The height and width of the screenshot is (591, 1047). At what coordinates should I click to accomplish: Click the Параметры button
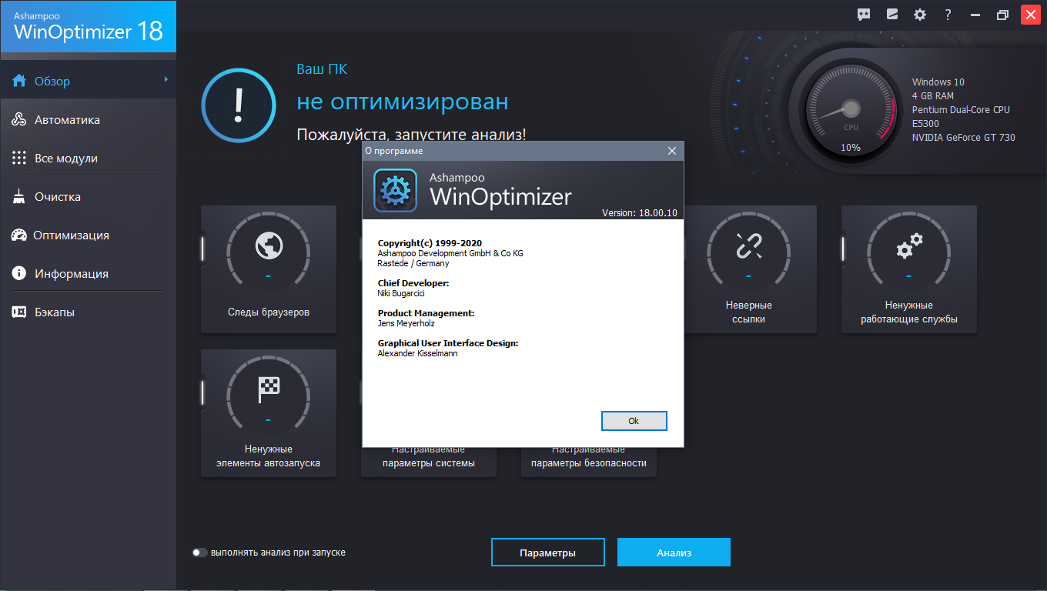pyautogui.click(x=547, y=553)
